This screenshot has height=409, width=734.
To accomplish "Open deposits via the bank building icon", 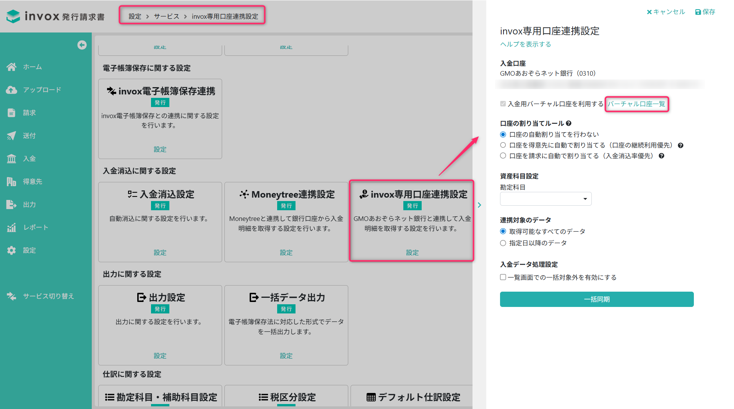I will click(x=11, y=159).
